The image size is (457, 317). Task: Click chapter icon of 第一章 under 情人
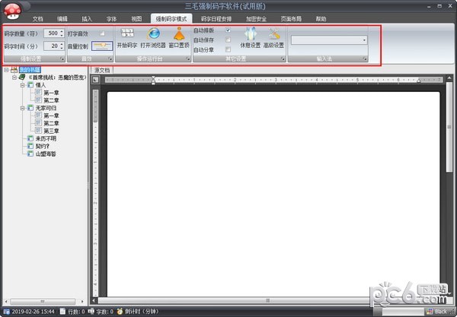[x=38, y=93]
